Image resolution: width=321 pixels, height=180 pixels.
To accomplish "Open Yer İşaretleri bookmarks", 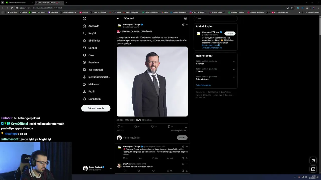I will click(x=93, y=70).
